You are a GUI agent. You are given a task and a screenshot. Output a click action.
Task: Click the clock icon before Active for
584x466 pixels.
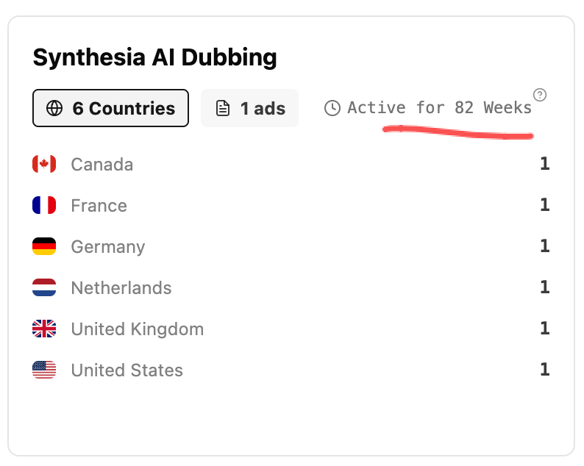[x=332, y=108]
